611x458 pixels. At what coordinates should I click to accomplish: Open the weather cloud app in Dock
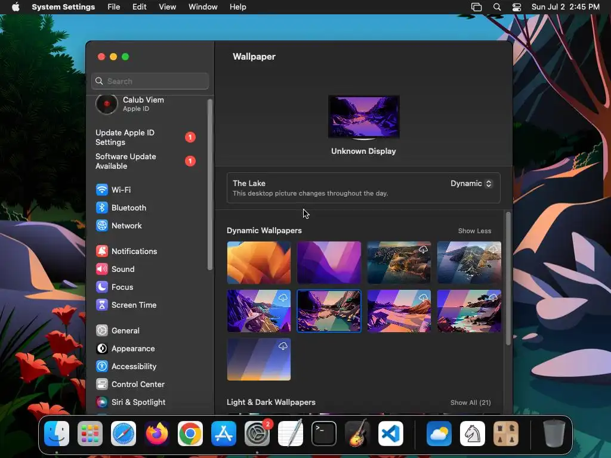click(439, 434)
